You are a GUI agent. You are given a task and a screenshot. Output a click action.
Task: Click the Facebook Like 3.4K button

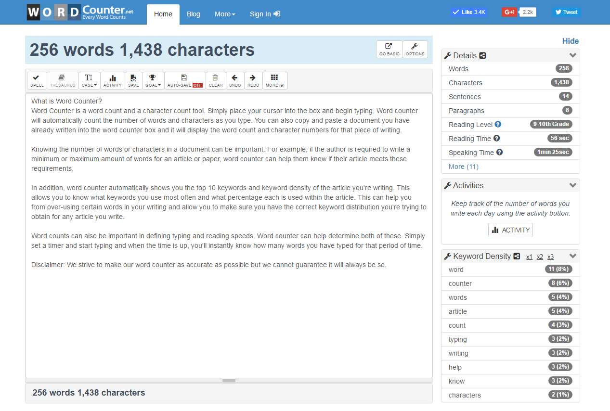[469, 12]
